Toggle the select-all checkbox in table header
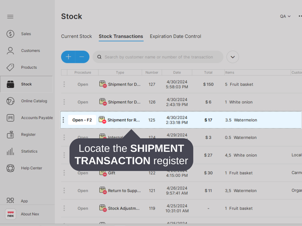The width and height of the screenshot is (302, 226). tap(64, 72)
